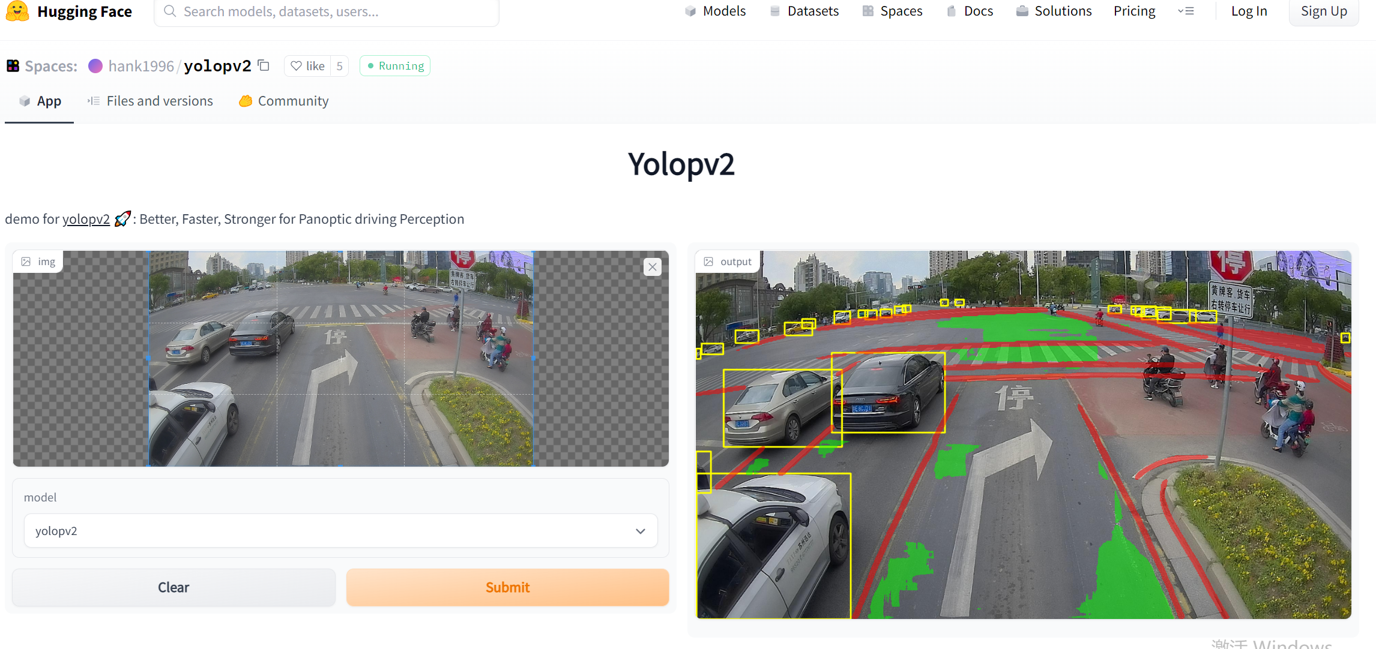Open the Community tab
This screenshot has height=649, width=1376.
284,101
